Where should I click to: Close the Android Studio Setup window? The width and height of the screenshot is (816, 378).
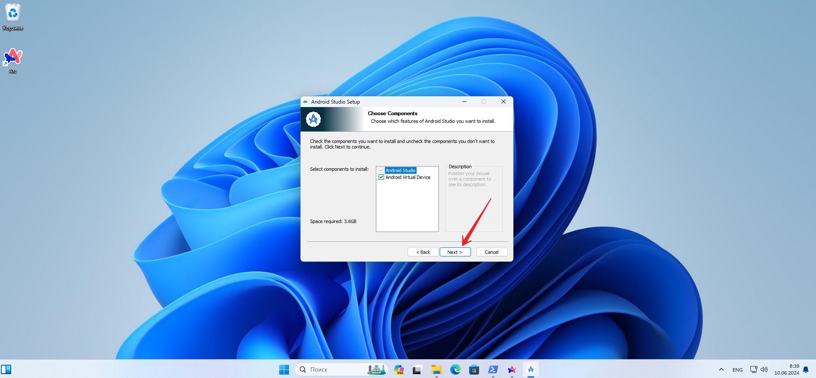(x=503, y=101)
